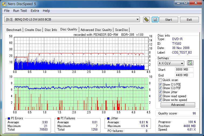Toggle the Show jitter checkbox

point(160,92)
